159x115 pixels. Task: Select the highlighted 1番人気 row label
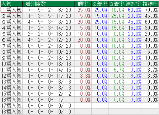pyautogui.click(x=11, y=10)
